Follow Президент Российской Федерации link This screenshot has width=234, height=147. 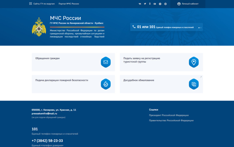tap(169, 115)
